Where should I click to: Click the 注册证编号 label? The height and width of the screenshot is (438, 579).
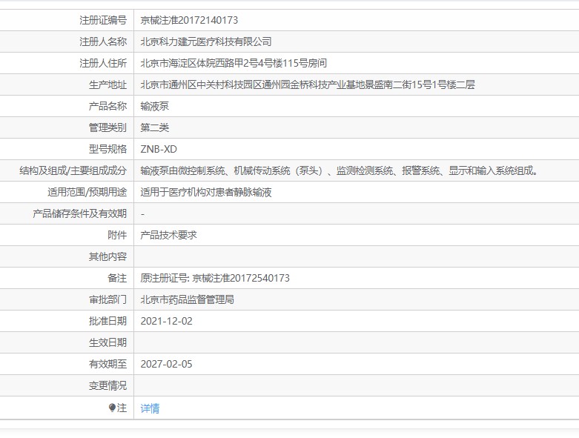(103, 20)
